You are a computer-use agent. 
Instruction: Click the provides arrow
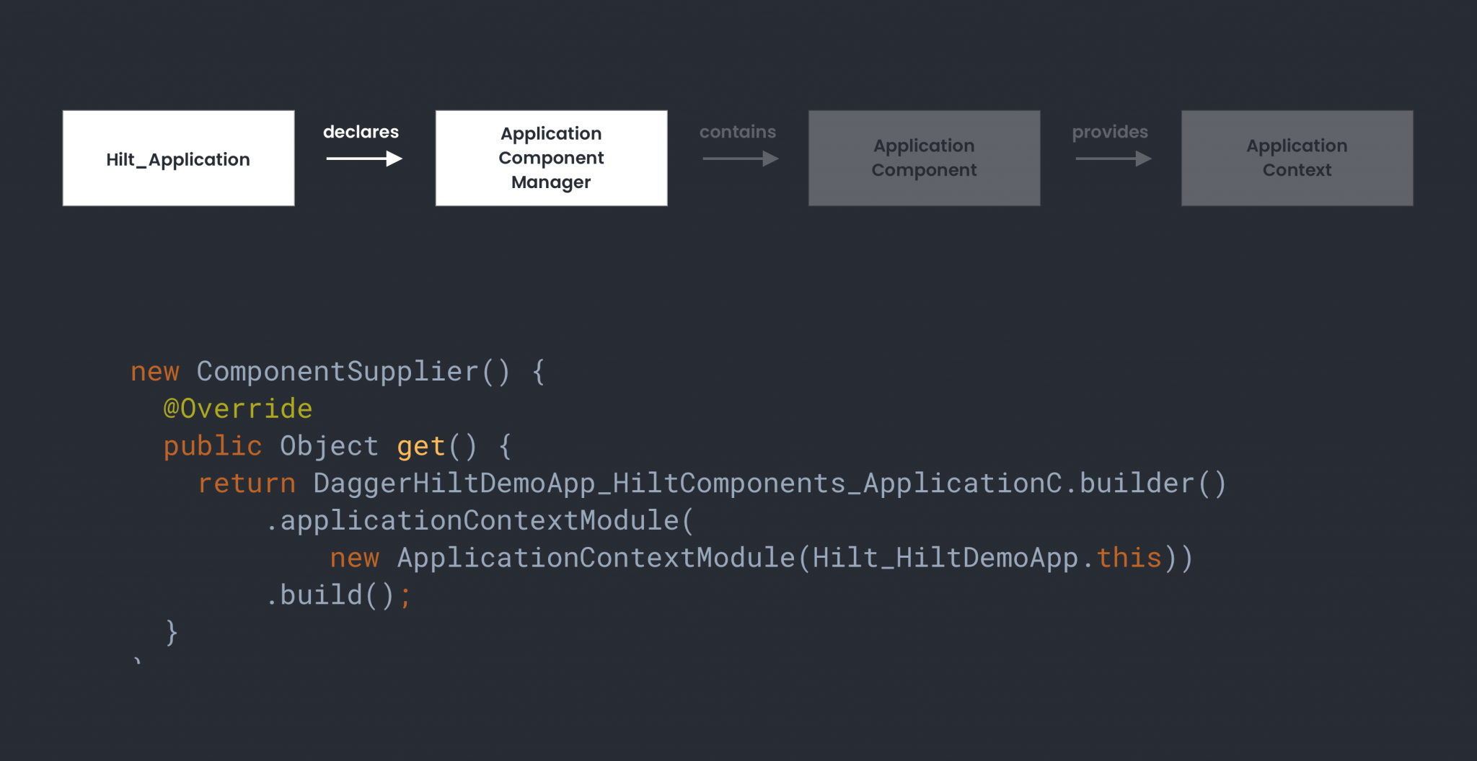pos(1111,159)
